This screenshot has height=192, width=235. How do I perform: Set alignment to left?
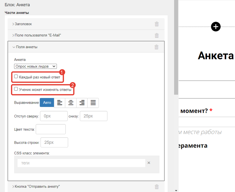(60, 103)
